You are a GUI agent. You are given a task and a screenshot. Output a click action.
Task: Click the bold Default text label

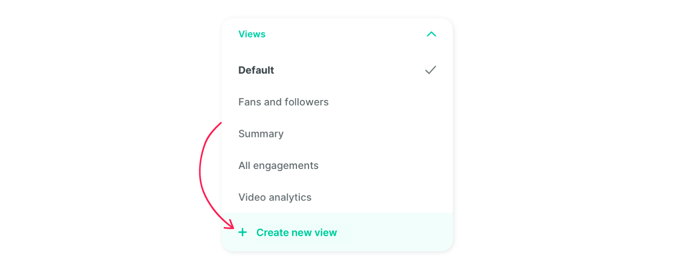click(x=256, y=70)
